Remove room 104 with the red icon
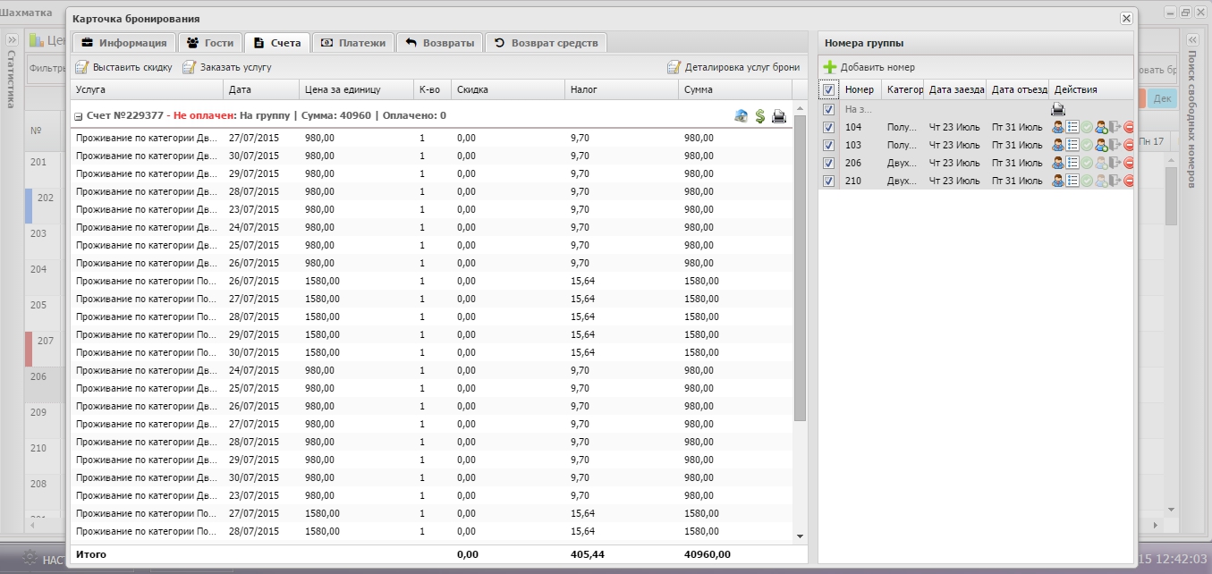1212x574 pixels. pos(1129,127)
